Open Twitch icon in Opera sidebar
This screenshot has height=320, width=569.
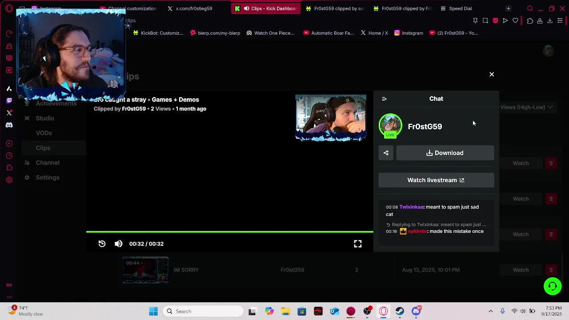click(x=9, y=101)
